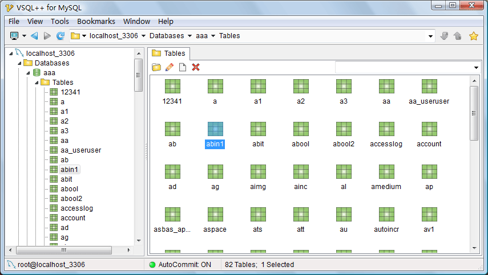
Task: Select the accesslog table icon in grid
Action: [x=386, y=129]
